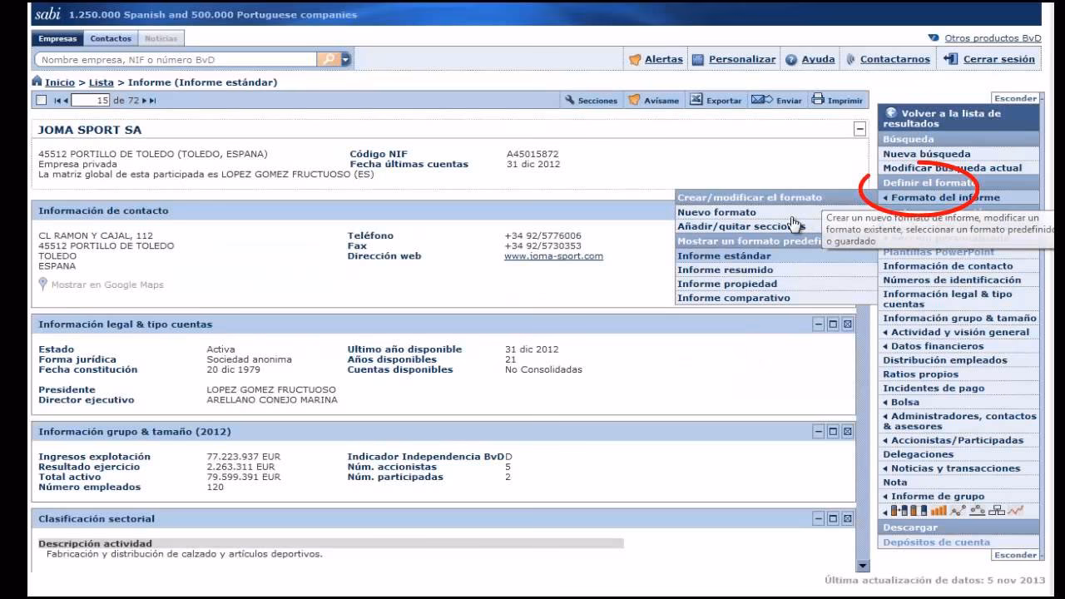The width and height of the screenshot is (1065, 599).
Task: Click Enviar to send the report
Action: [x=777, y=101]
